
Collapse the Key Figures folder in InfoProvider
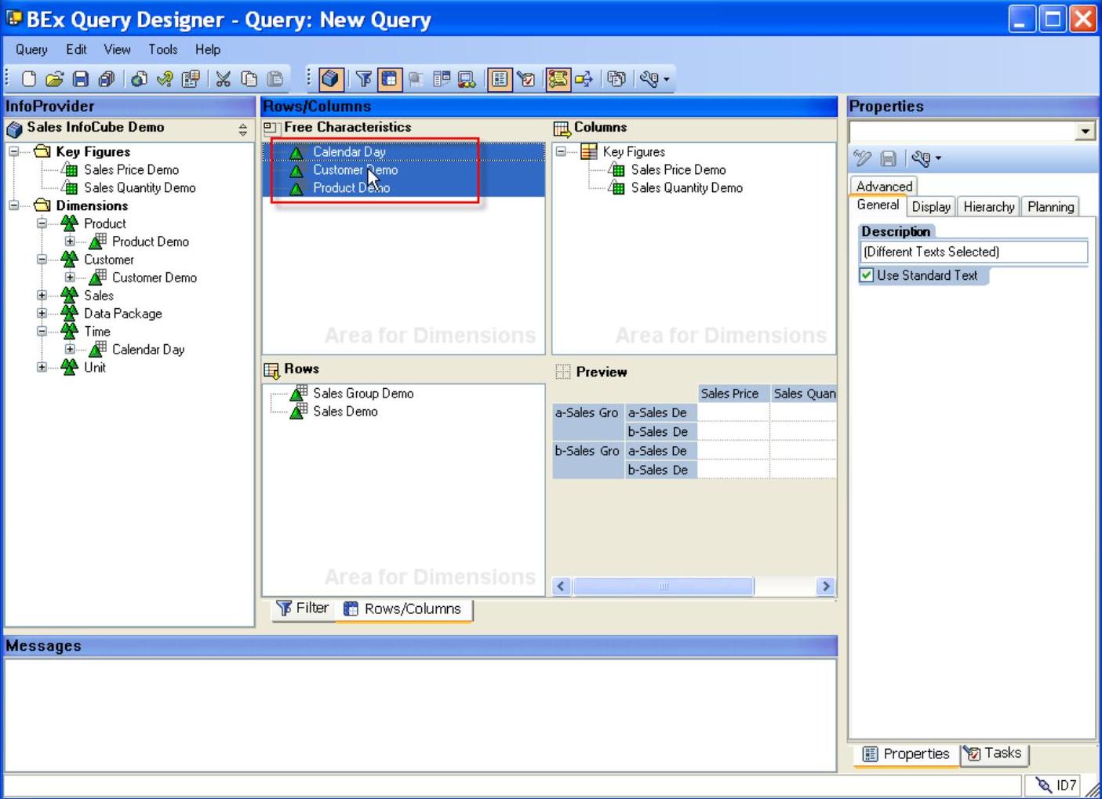[x=14, y=151]
